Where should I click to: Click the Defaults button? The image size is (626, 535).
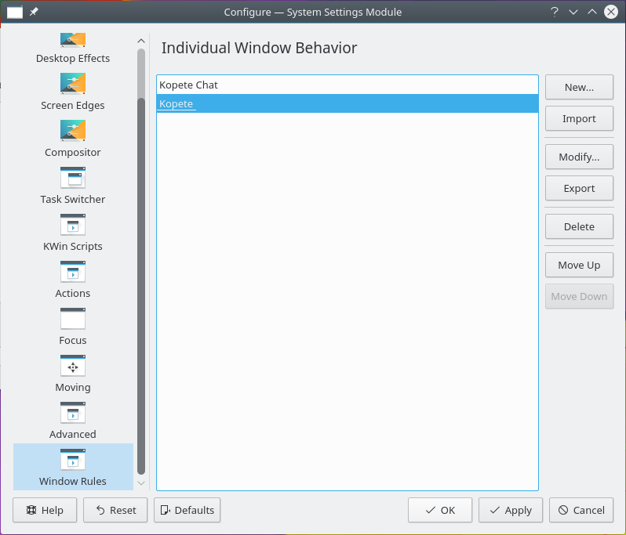[187, 510]
